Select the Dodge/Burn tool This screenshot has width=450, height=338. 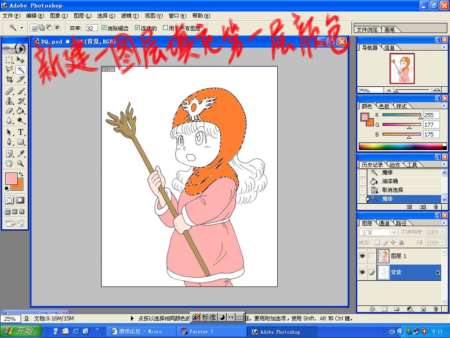click(x=20, y=121)
